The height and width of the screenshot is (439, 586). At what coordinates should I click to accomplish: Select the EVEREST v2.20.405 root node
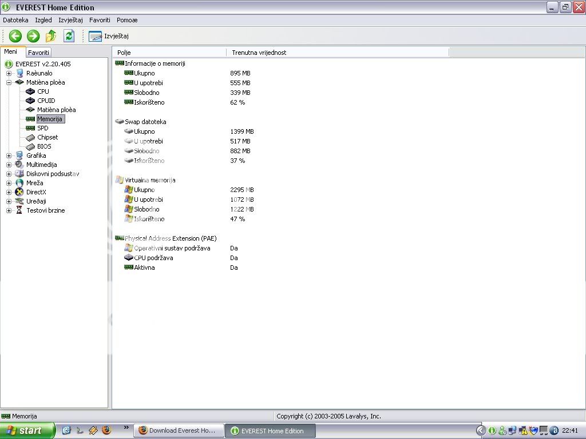43,64
